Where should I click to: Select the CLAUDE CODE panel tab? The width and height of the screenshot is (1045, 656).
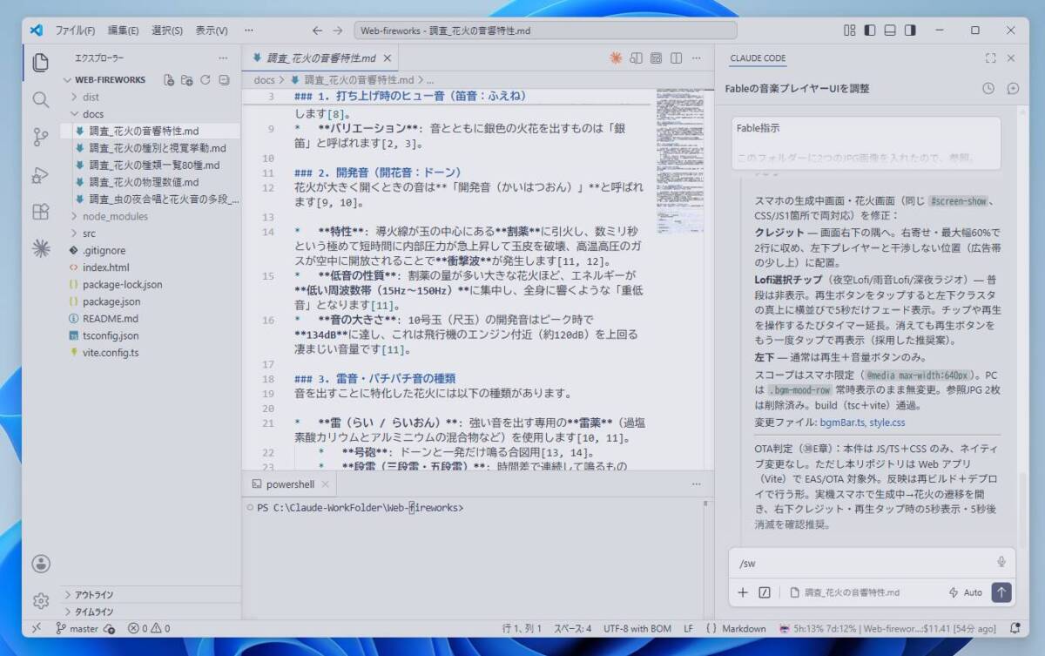click(x=758, y=58)
